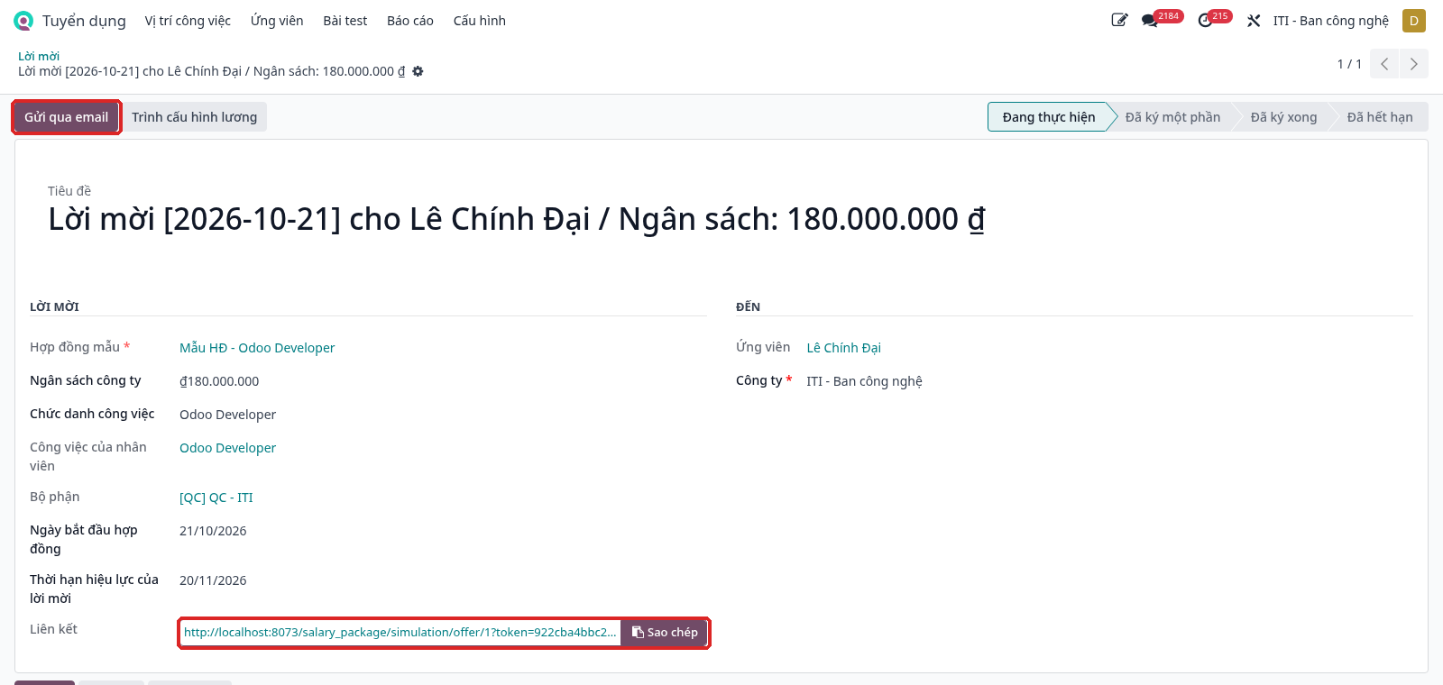Click Sao chép copy link button

[665, 633]
